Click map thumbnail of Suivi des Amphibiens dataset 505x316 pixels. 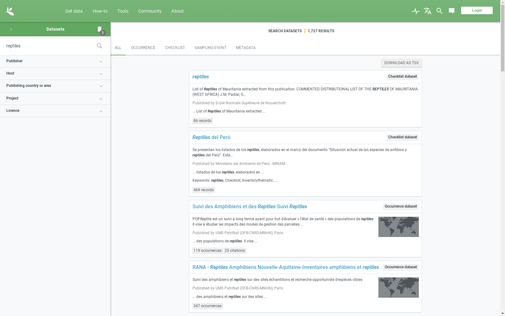pos(399,227)
